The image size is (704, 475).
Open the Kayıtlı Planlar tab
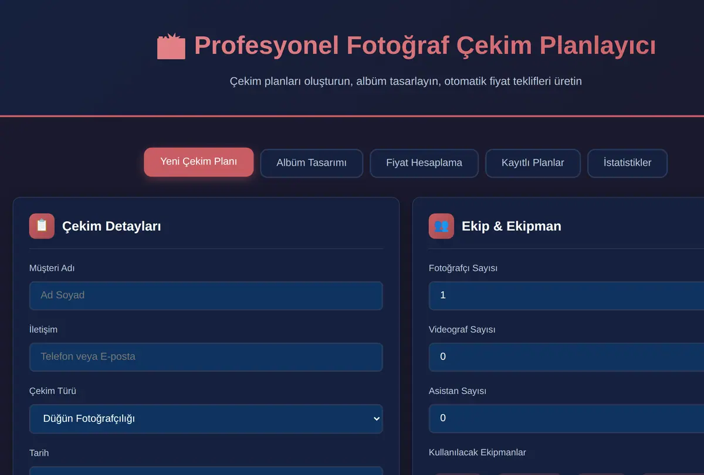point(533,163)
